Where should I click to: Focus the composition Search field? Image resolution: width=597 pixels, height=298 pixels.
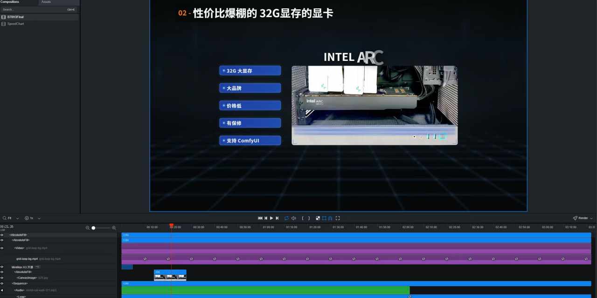[39, 9]
